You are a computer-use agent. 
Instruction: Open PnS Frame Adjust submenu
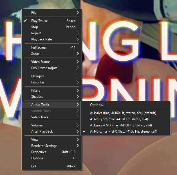pos(51,68)
